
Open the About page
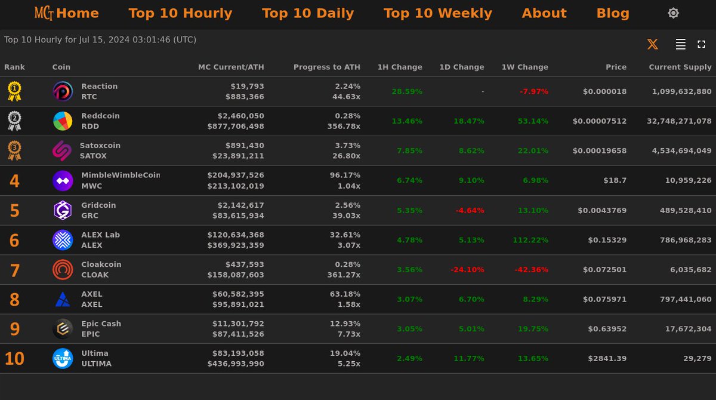[544, 13]
